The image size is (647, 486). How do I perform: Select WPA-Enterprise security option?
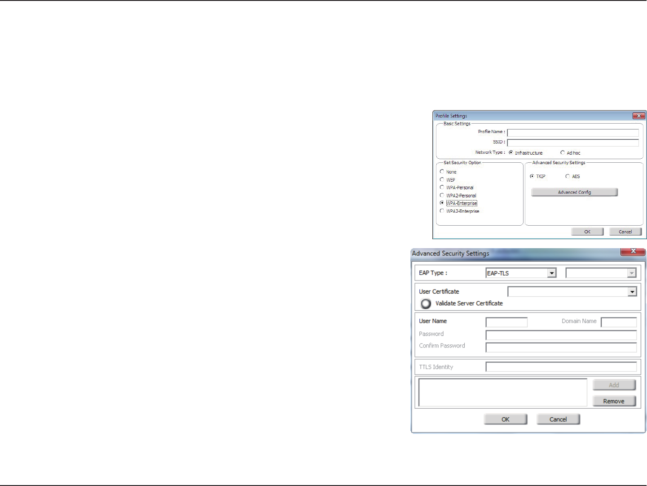[442, 203]
